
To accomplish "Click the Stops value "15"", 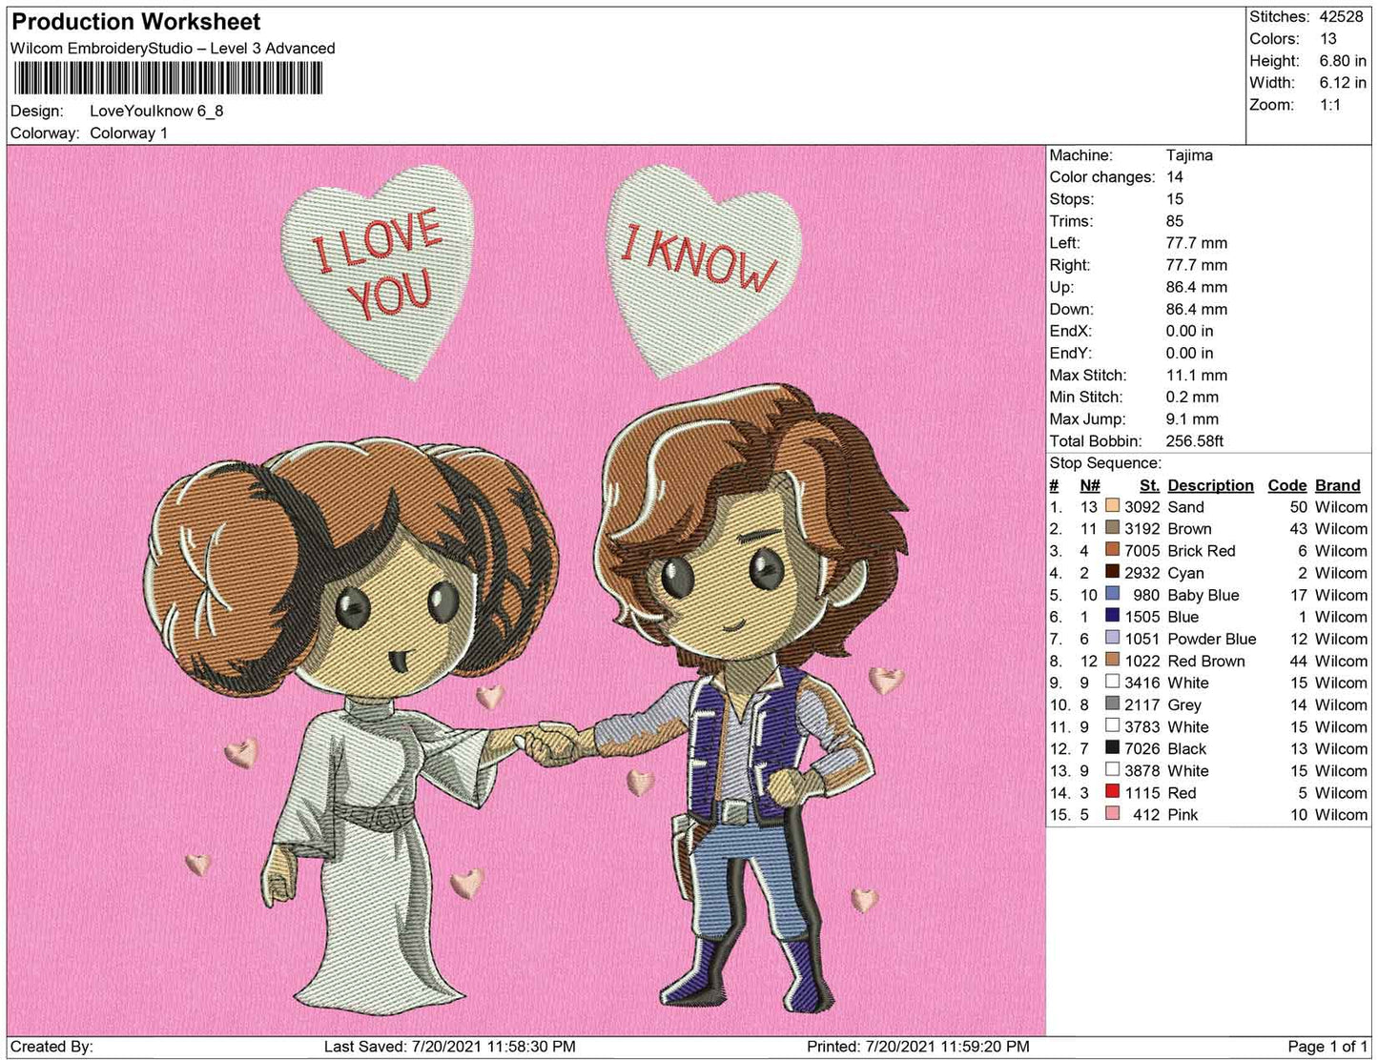I will click(1174, 199).
